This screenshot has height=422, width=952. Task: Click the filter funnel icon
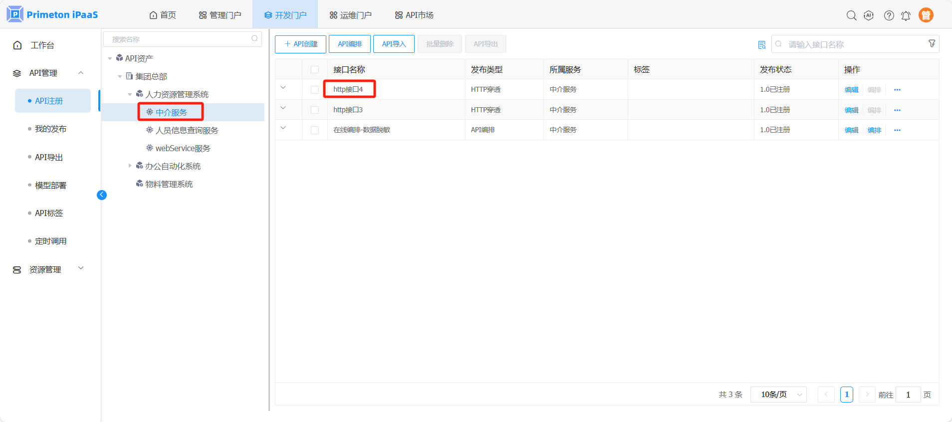(932, 44)
